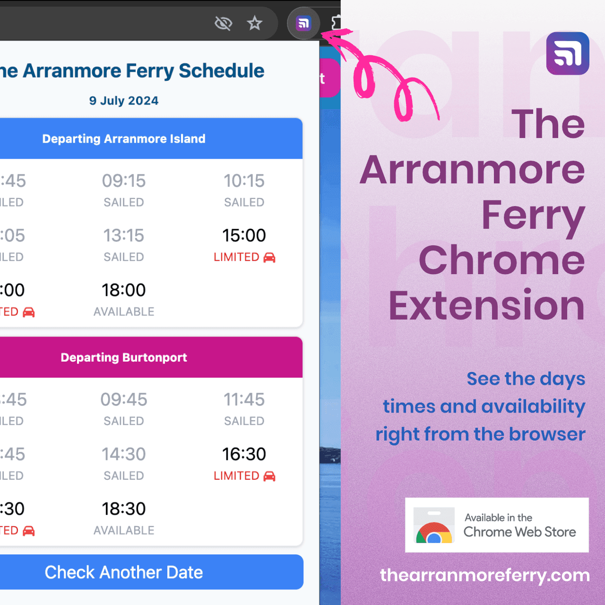Click the car icon beside 16:30 LIMITED
Screen dimensions: 605x605
pyautogui.click(x=269, y=476)
